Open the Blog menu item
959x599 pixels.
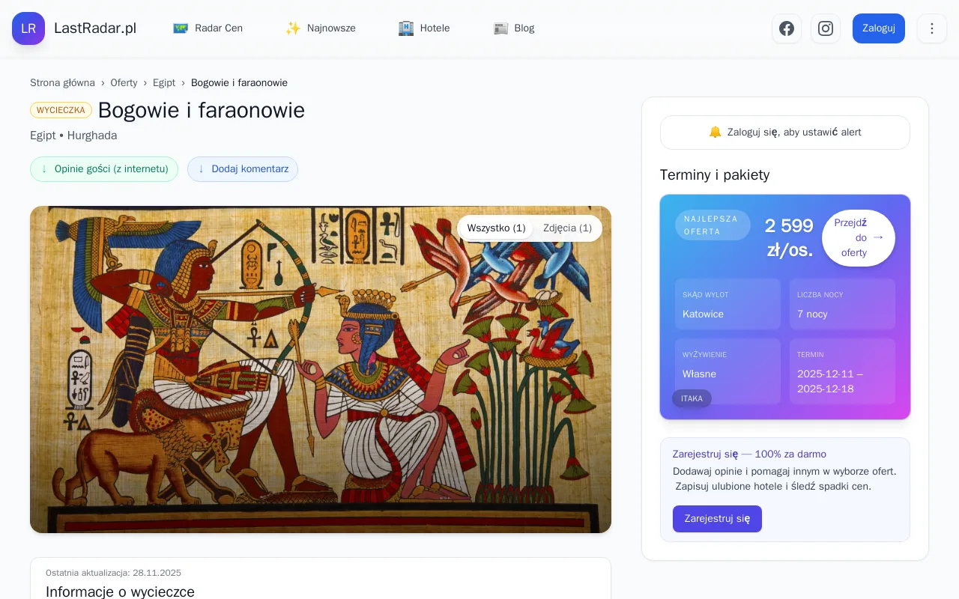point(524,28)
